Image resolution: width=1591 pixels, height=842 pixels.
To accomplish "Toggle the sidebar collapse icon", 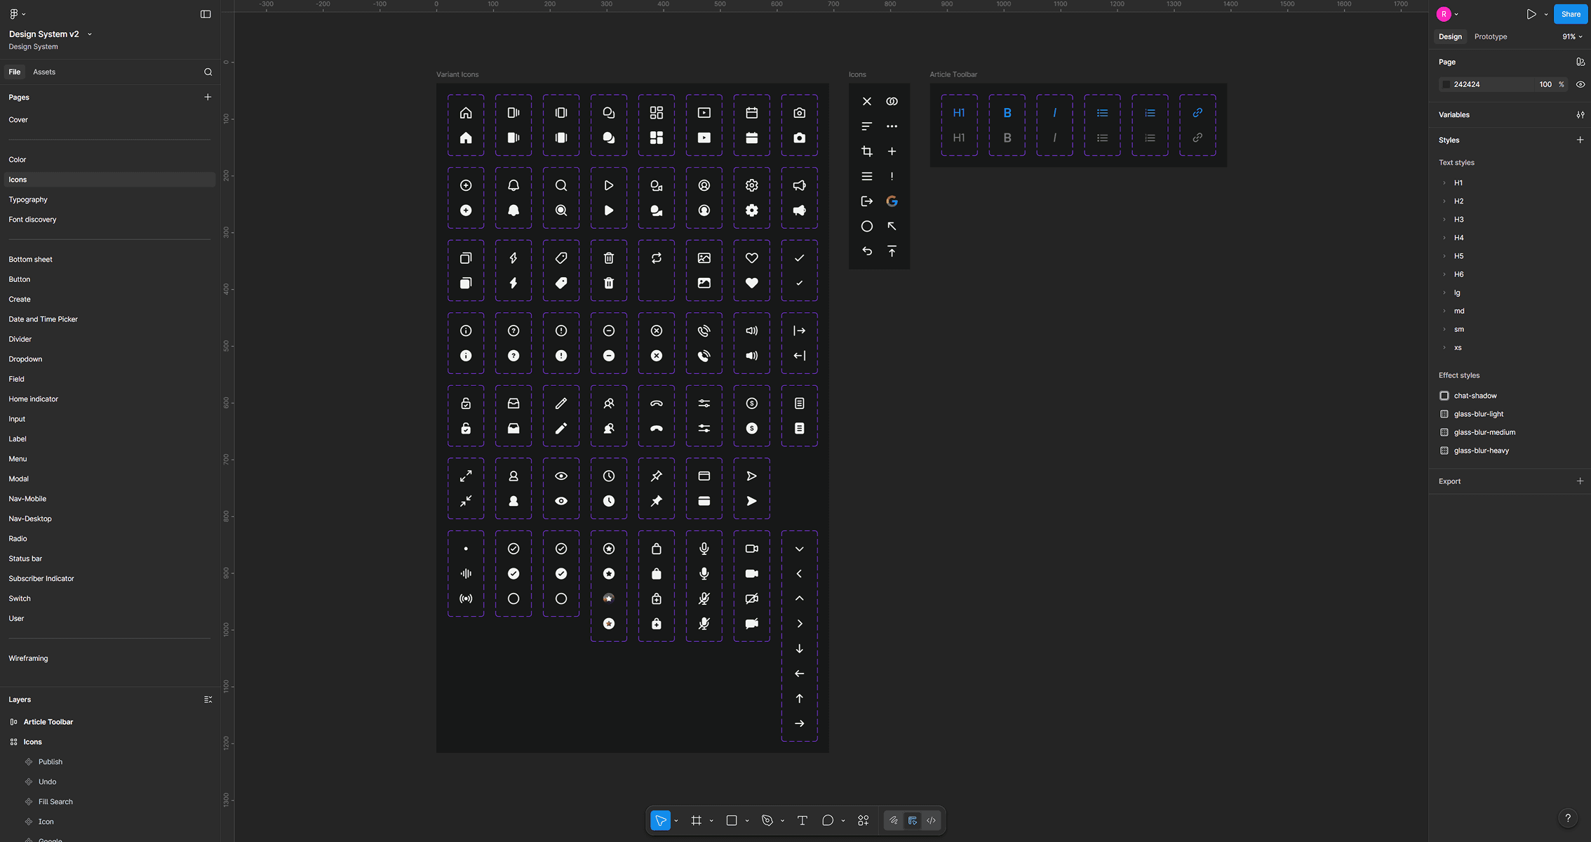I will pos(206,14).
